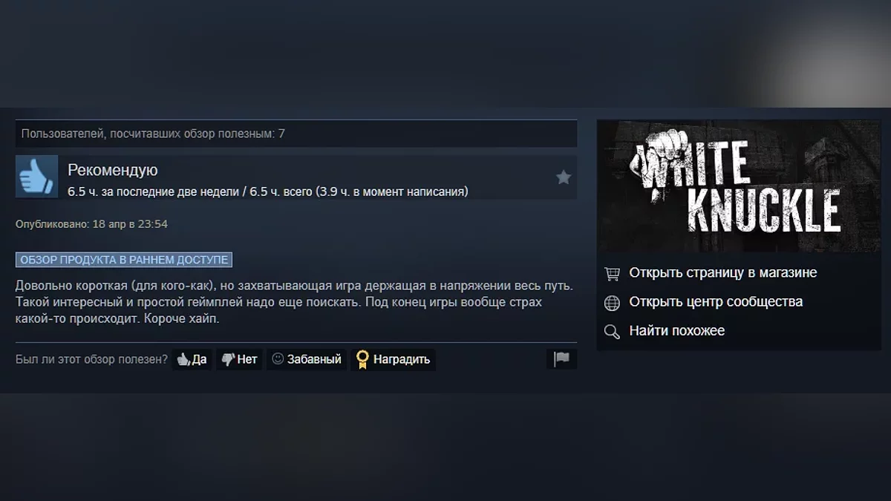Report the review with the flag icon
Viewport: 891px width, 501px height.
pos(561,359)
